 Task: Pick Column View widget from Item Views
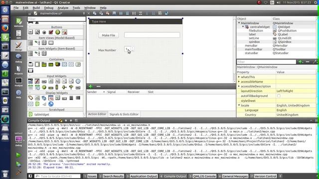pos(51,43)
